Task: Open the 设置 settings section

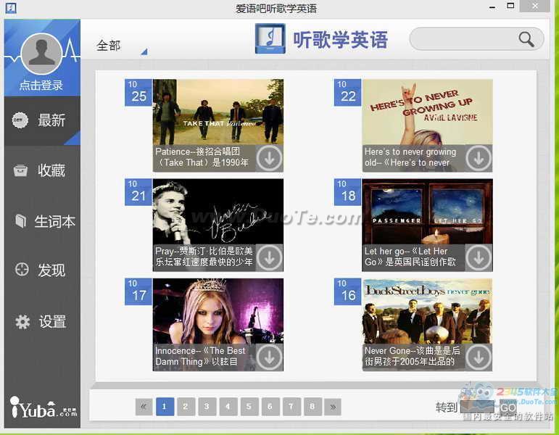Action: pos(42,322)
